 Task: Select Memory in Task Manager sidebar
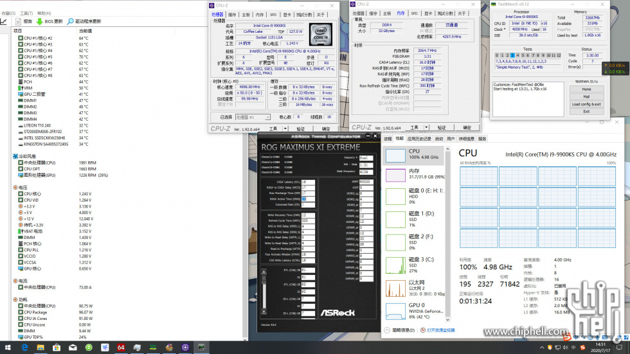coord(415,174)
